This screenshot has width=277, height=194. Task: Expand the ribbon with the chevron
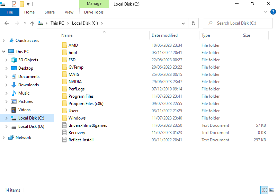265,12
